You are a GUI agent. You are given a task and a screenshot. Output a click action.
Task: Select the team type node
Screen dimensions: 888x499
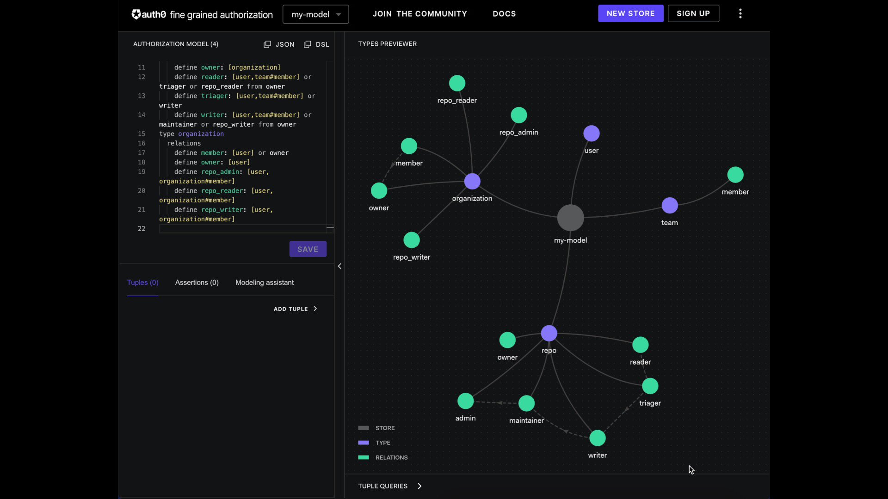tap(670, 205)
